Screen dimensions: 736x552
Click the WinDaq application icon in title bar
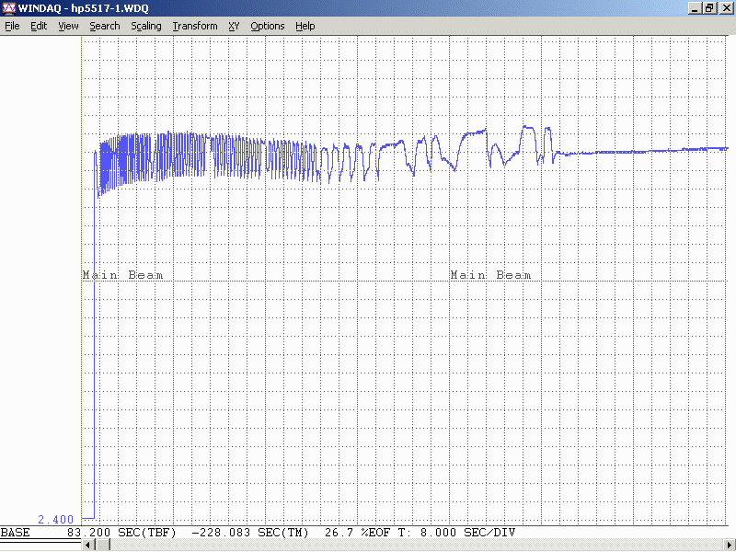click(8, 8)
